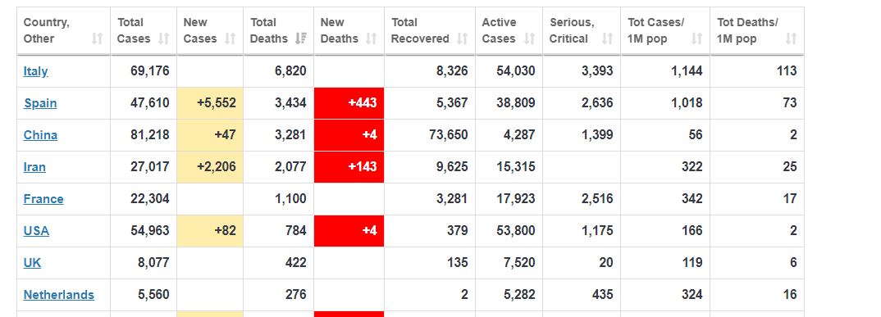Open the Netherlands country link

59,295
